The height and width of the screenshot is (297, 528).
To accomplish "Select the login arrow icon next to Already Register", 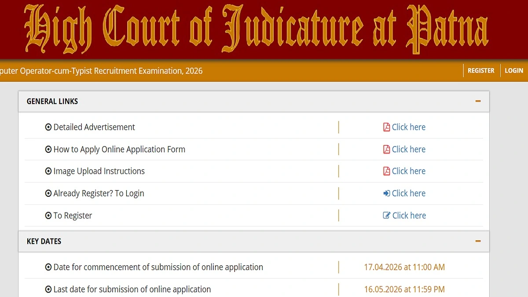I will (x=386, y=193).
